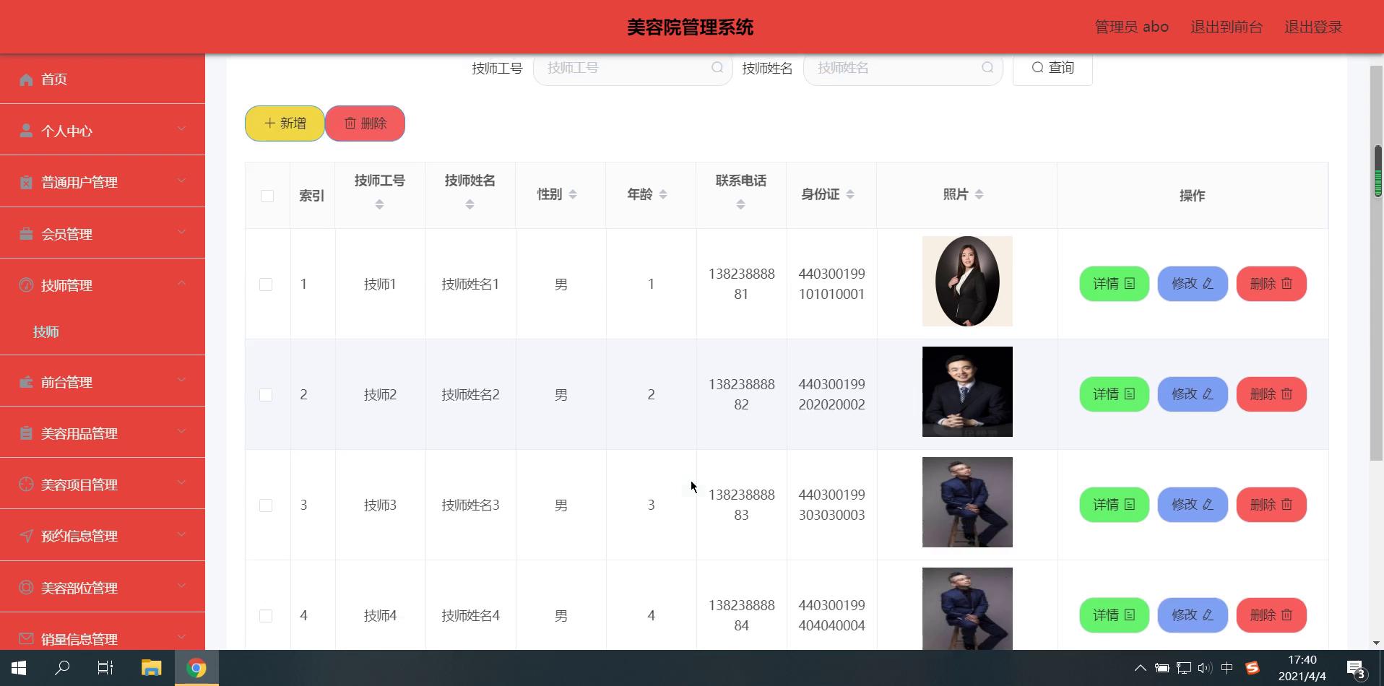The width and height of the screenshot is (1384, 686).
Task: Click the sort arrows on 身份证 column
Action: click(x=850, y=194)
